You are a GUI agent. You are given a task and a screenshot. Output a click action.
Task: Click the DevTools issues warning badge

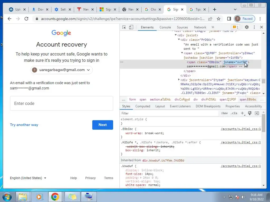[x=235, y=27]
